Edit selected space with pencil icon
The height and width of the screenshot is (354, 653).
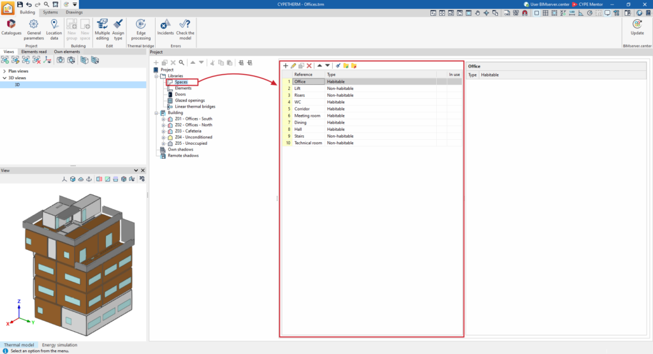point(293,66)
